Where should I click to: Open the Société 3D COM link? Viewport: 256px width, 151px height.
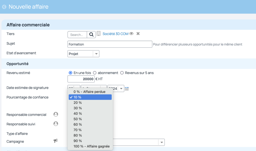115,34
